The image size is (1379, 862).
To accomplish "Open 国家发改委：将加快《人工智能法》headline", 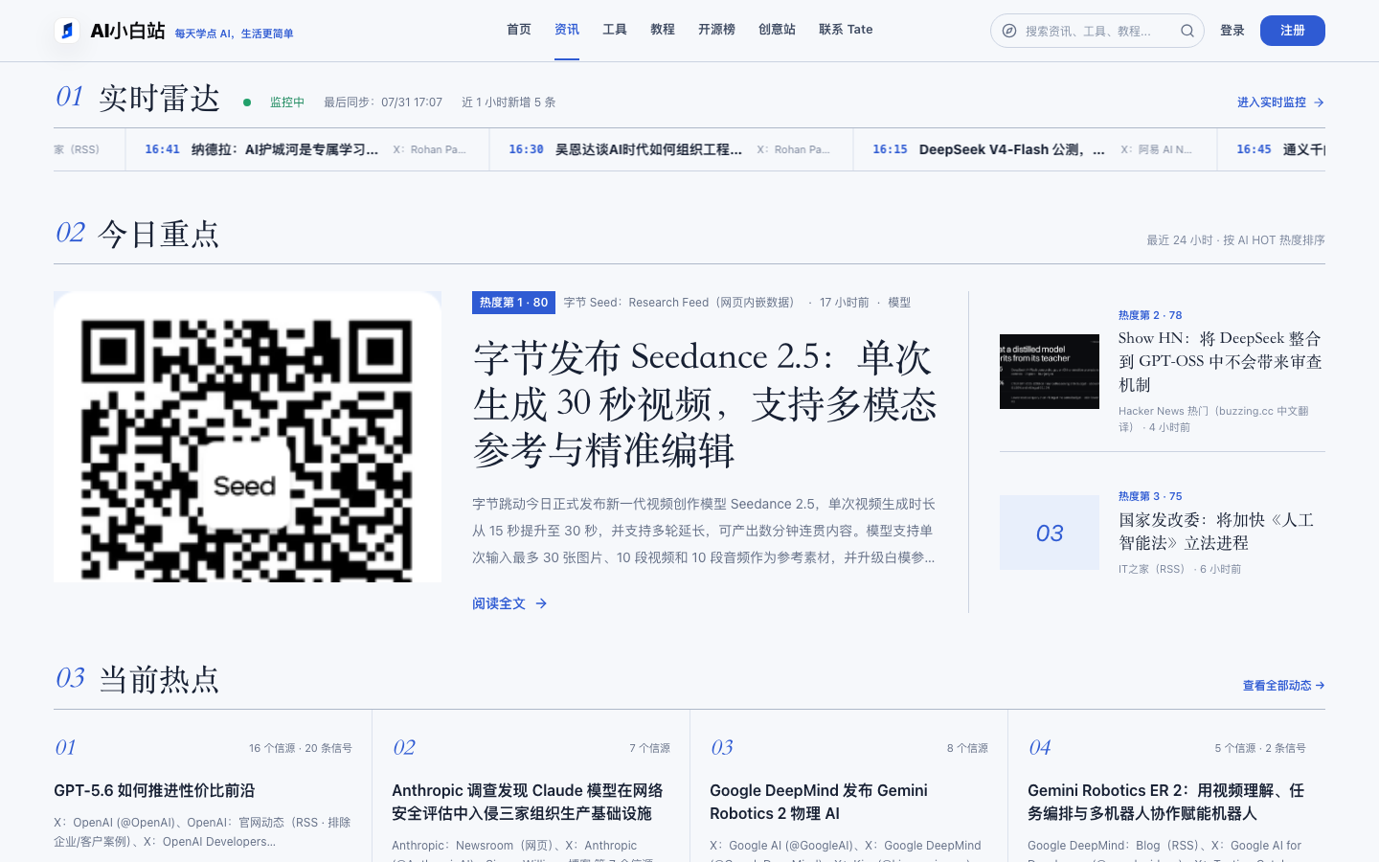I will (1216, 531).
